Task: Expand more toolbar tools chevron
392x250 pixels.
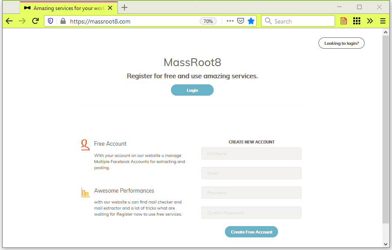Action: point(370,21)
